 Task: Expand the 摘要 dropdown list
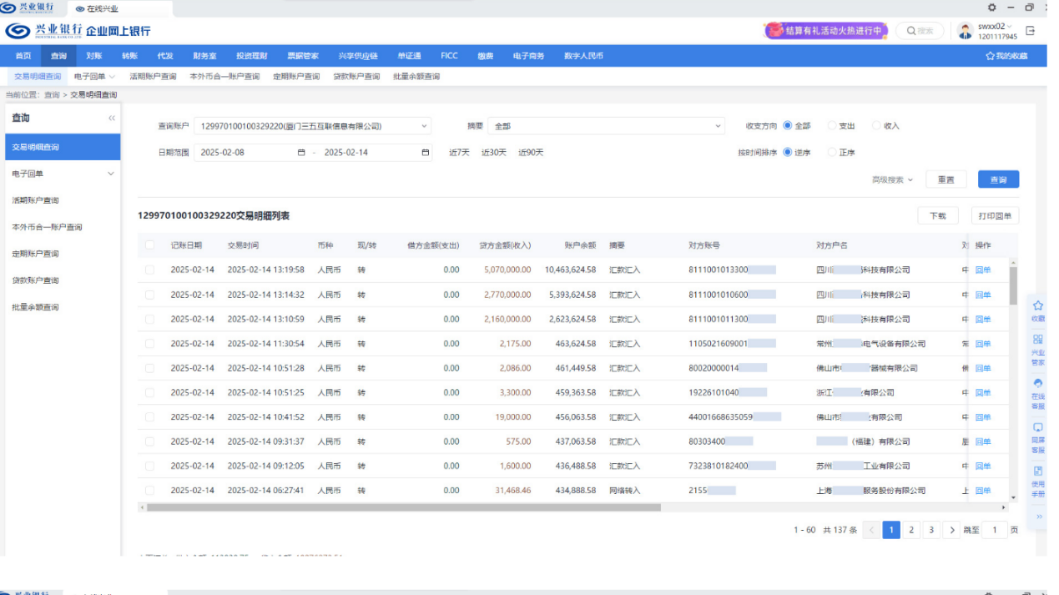[606, 126]
